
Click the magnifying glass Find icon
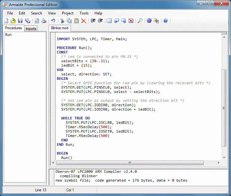tap(140, 21)
